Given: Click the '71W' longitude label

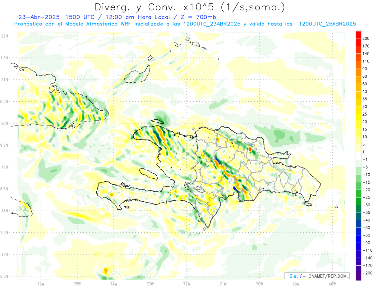Looking at the screenshot, I should (223, 284).
